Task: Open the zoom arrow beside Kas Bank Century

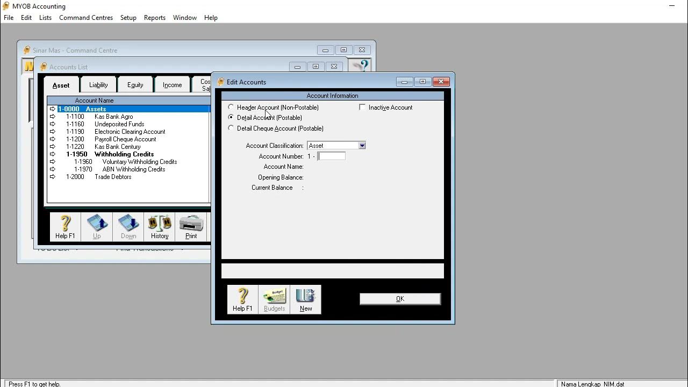Action: (53, 147)
